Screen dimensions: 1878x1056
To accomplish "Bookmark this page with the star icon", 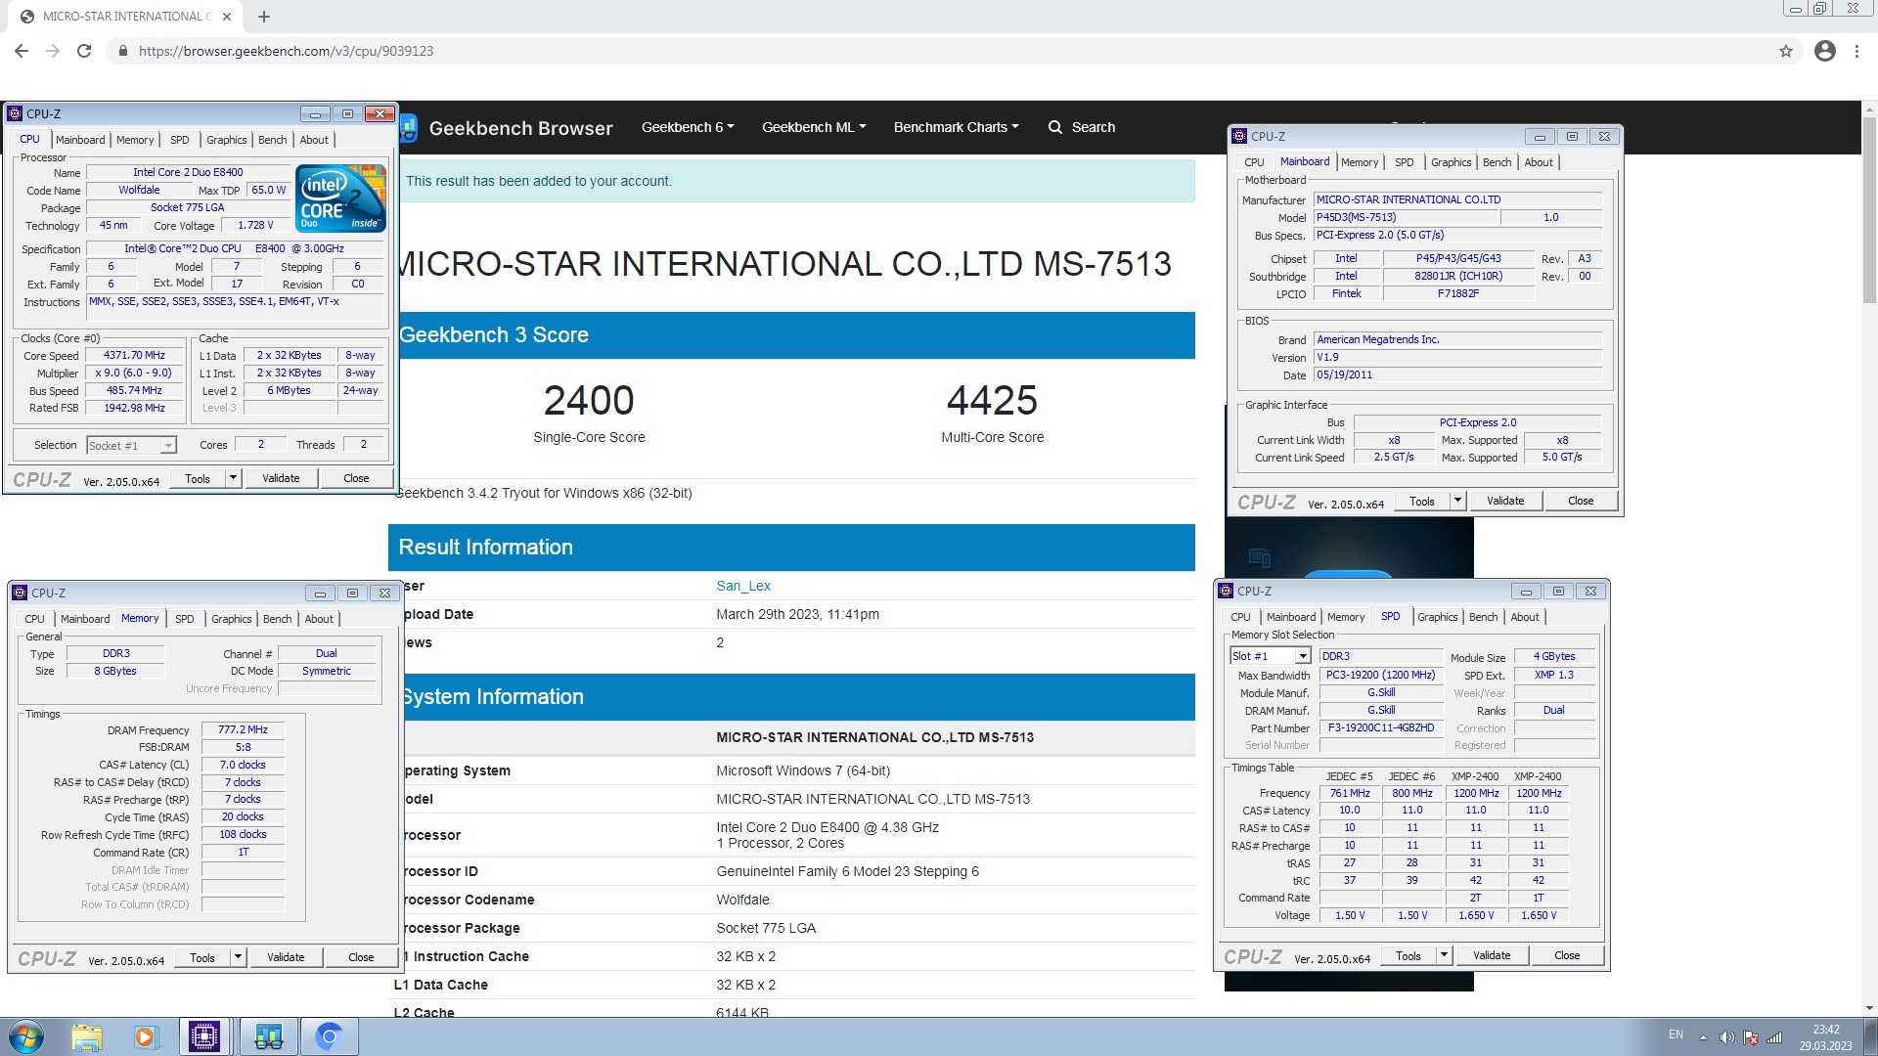I will [x=1786, y=51].
